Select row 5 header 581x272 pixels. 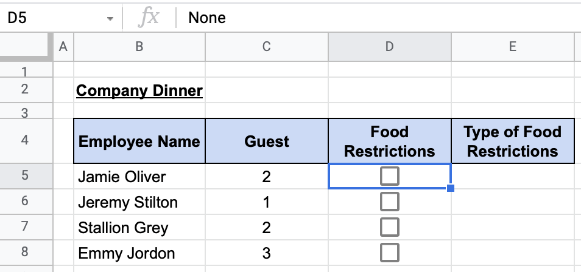[x=24, y=176]
